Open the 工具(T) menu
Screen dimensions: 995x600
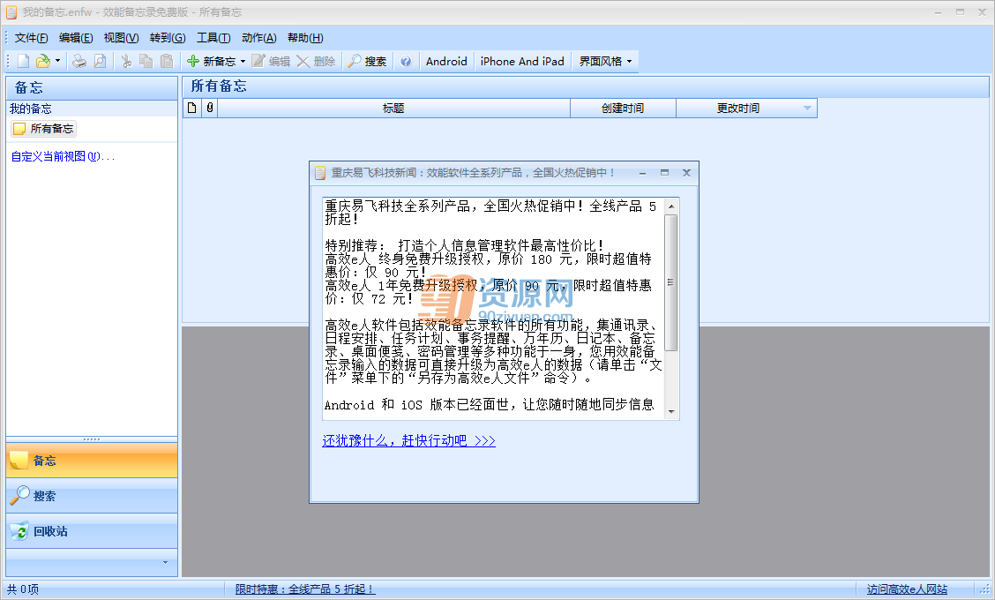tap(213, 37)
